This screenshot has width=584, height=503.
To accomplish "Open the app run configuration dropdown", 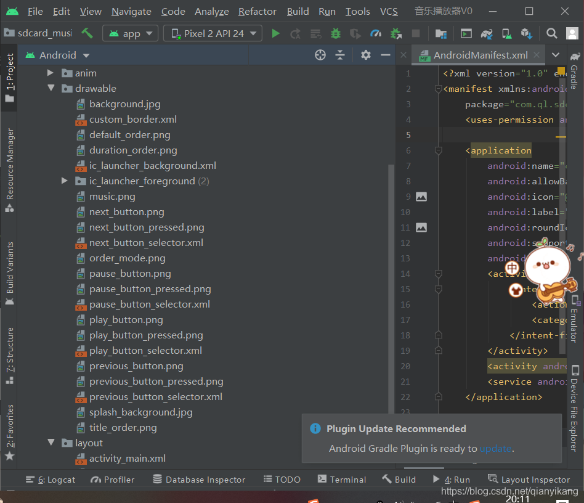I will tap(131, 33).
